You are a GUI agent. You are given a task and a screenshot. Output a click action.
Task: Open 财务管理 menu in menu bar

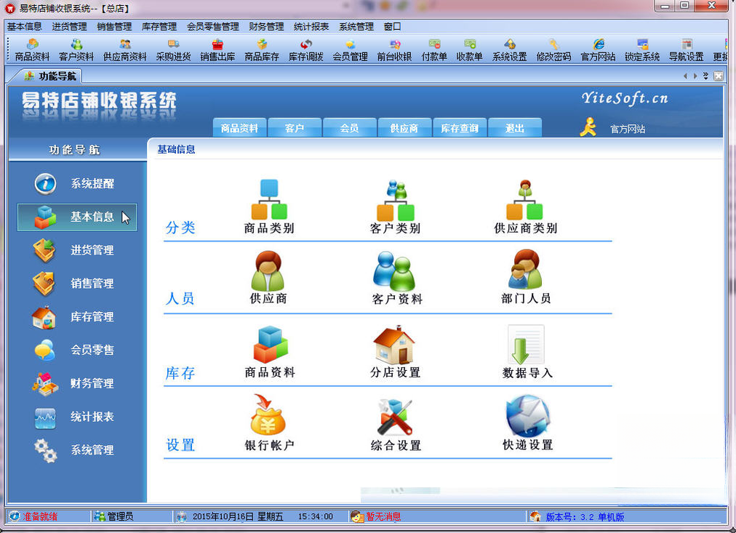coord(267,27)
